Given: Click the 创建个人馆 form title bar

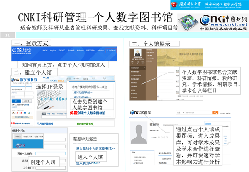Looking at the screenshot, I should point(40,131).
